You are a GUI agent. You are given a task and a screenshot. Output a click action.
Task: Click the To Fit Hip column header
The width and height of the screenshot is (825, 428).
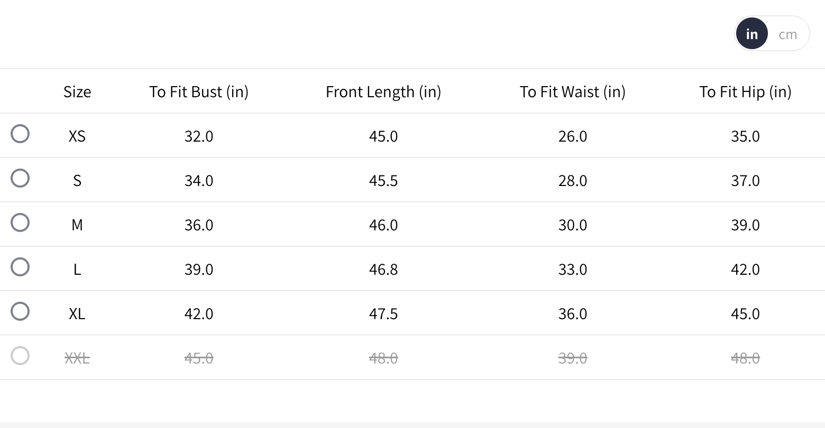coord(745,92)
